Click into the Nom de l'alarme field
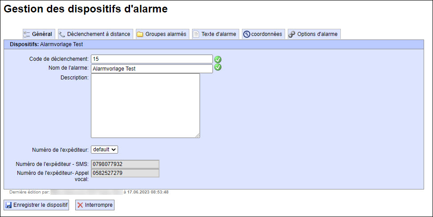Viewport: 433px width, 217px height. point(151,69)
